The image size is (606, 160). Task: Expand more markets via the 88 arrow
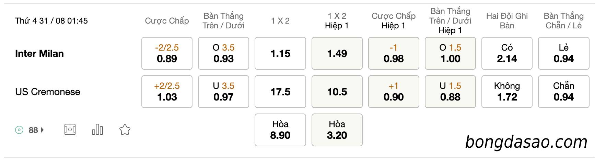point(42,130)
